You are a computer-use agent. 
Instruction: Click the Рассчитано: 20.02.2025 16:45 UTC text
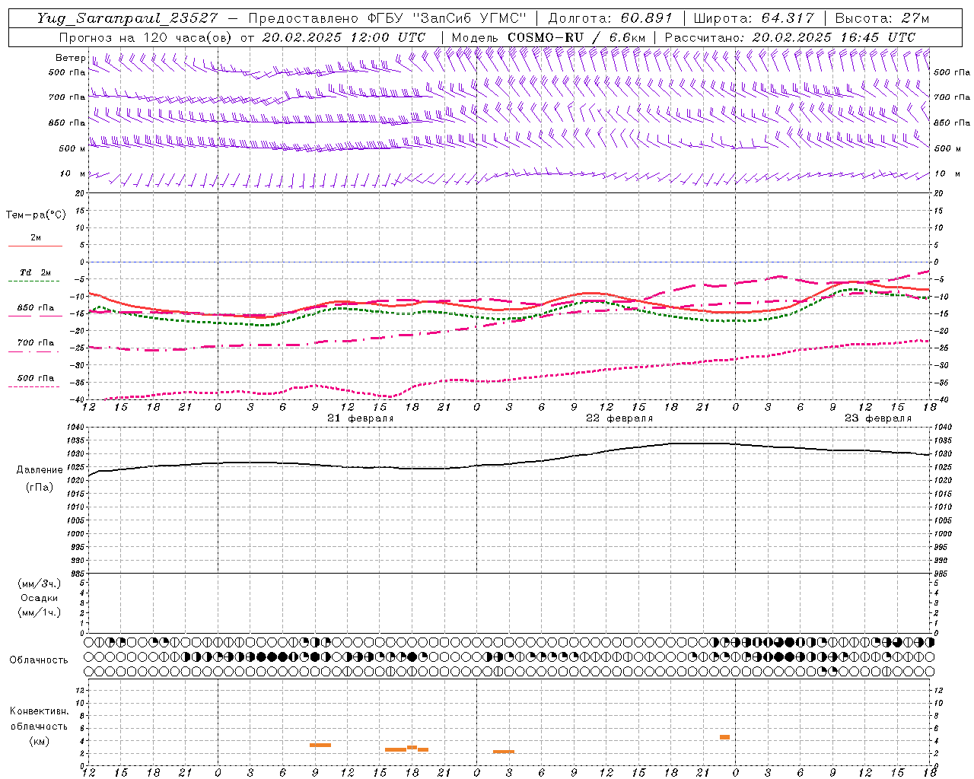pyautogui.click(x=790, y=37)
